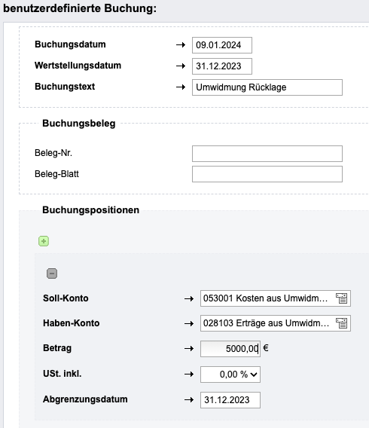Click the euro sign after Betrag
This screenshot has width=369, height=428.
coord(266,348)
